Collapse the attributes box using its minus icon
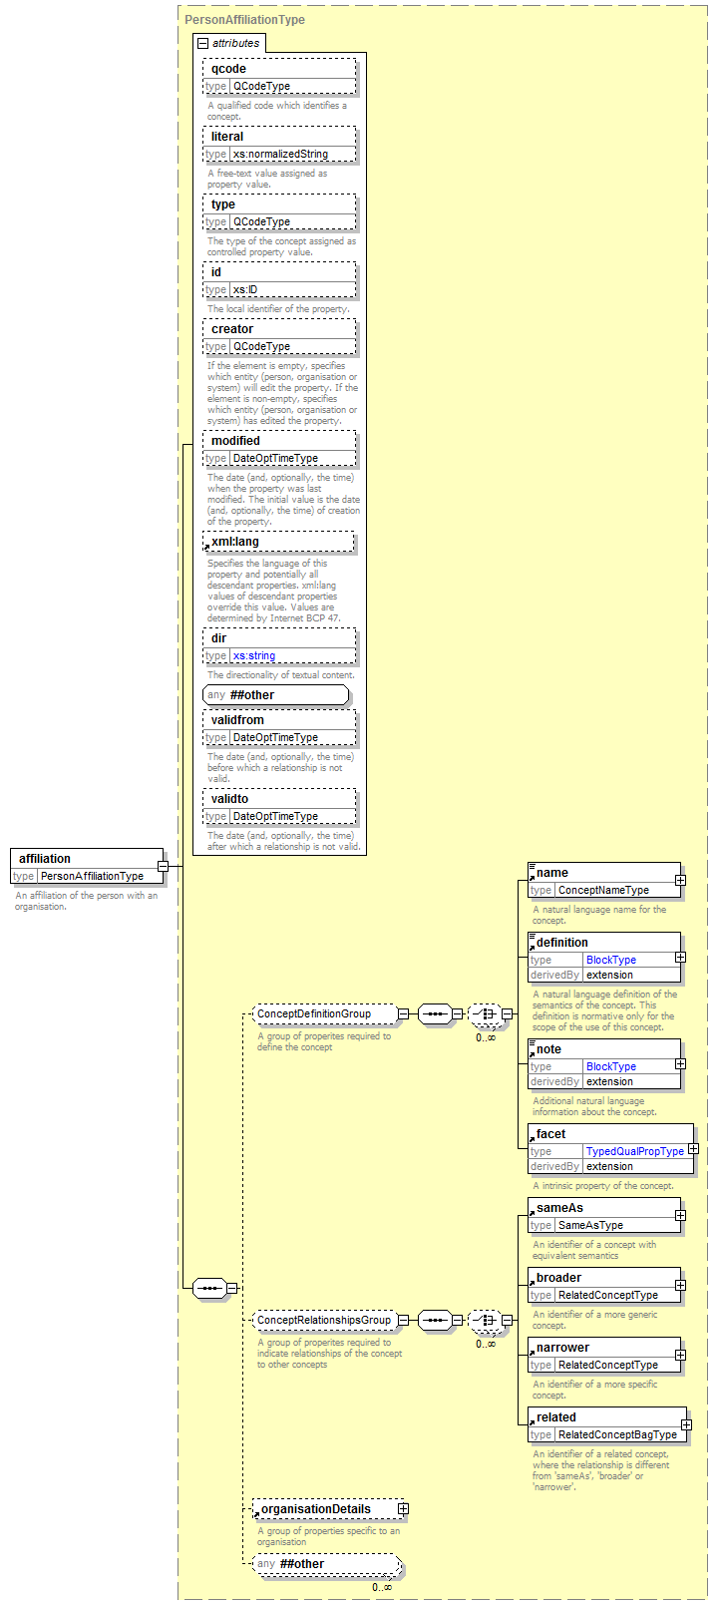 pos(203,44)
